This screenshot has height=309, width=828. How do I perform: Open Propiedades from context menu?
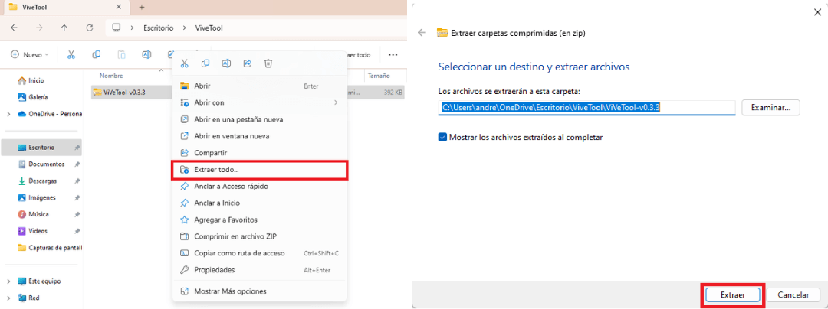click(x=259, y=270)
